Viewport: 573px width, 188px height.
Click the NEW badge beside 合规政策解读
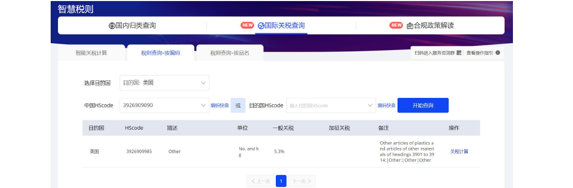pyautogui.click(x=396, y=25)
